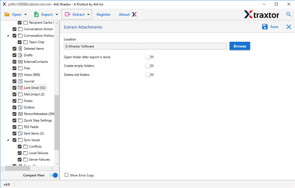Enable Delete old folders switch
Viewport: 295px width, 188px height.
150,74
